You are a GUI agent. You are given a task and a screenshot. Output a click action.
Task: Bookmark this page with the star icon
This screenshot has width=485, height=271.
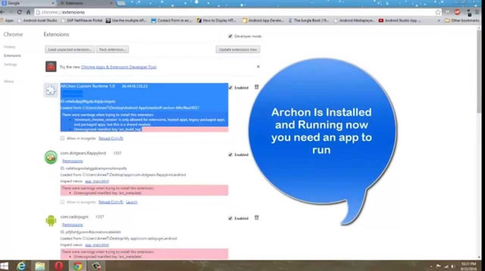point(438,12)
